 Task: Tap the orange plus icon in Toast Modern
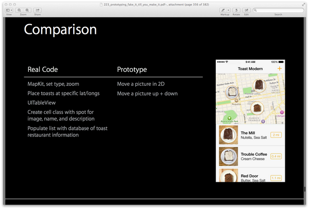coord(280,68)
